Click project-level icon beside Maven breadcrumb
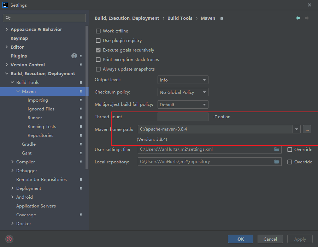 222,18
